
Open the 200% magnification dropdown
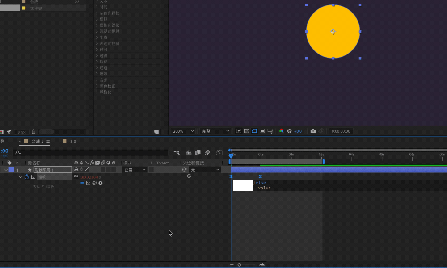click(x=183, y=131)
